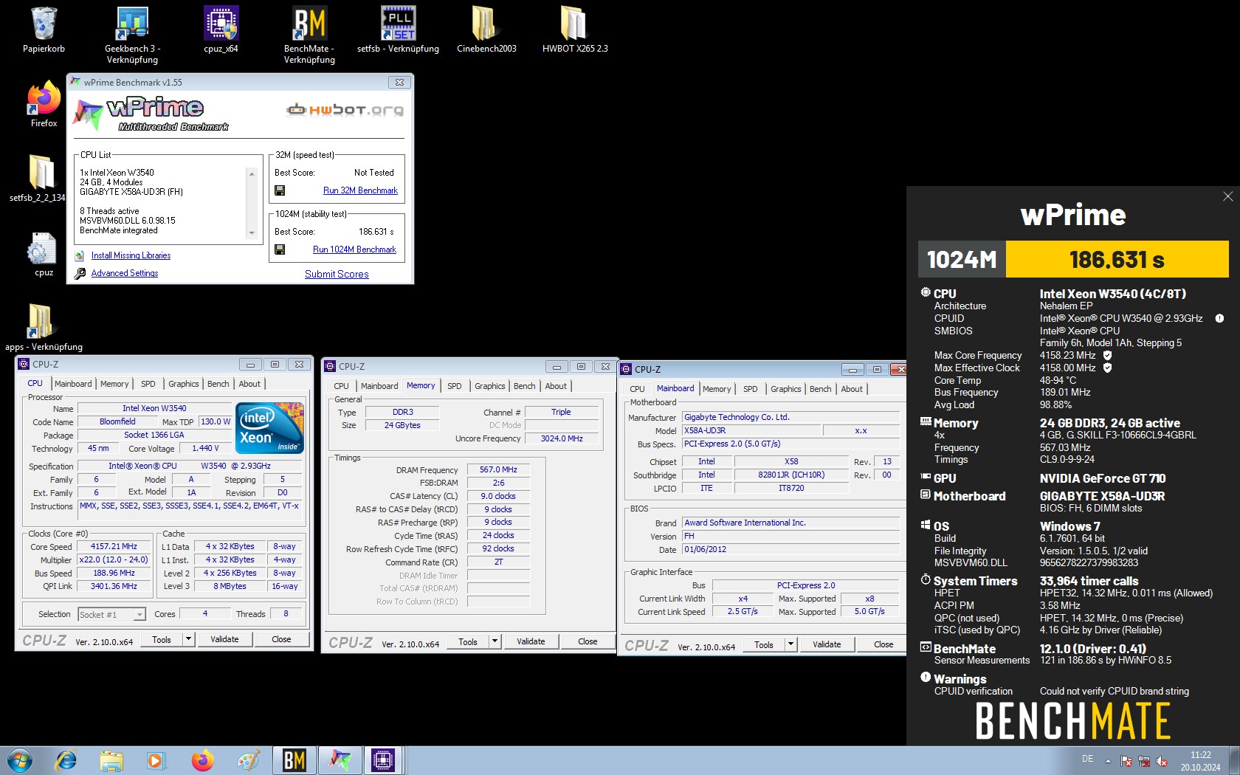This screenshot has width=1240, height=775.
Task: Click the 1024M benchmark save disk icon
Action: 280,249
